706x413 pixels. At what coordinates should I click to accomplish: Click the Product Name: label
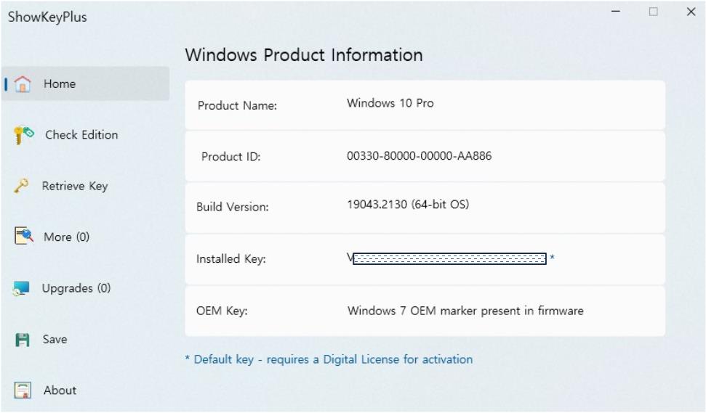coord(237,106)
